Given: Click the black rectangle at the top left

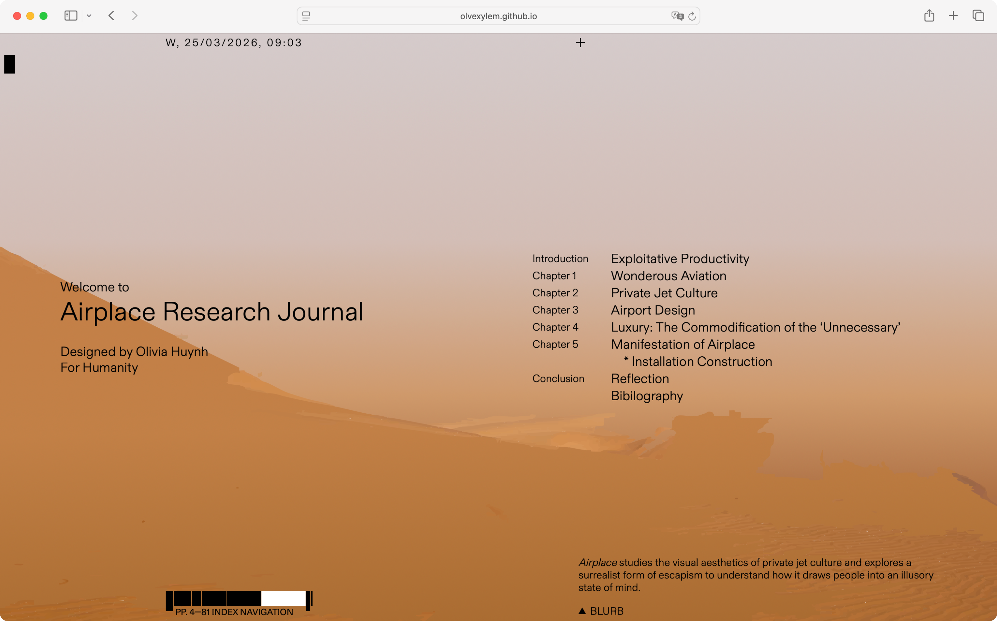Looking at the screenshot, I should (x=9, y=64).
